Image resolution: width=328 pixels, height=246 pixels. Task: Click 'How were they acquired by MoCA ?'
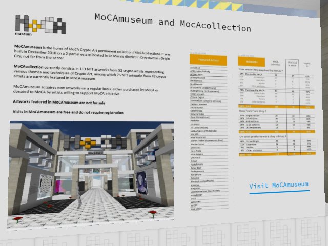(261, 70)
